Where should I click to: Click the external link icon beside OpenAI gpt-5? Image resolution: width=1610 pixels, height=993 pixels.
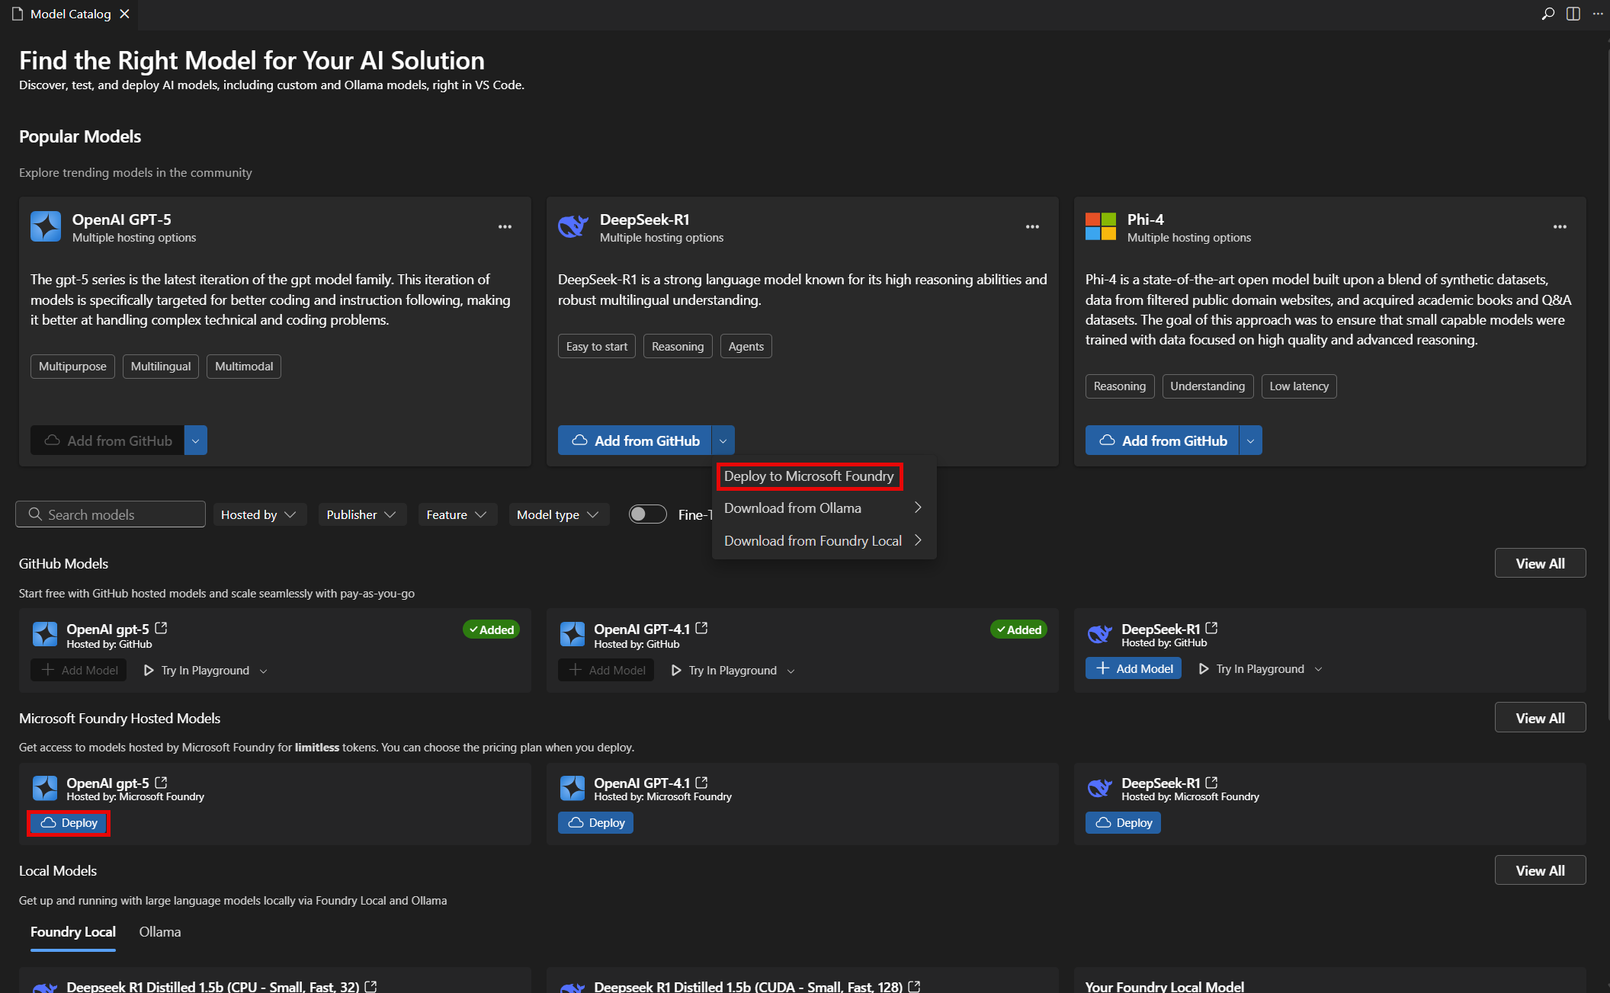click(161, 626)
